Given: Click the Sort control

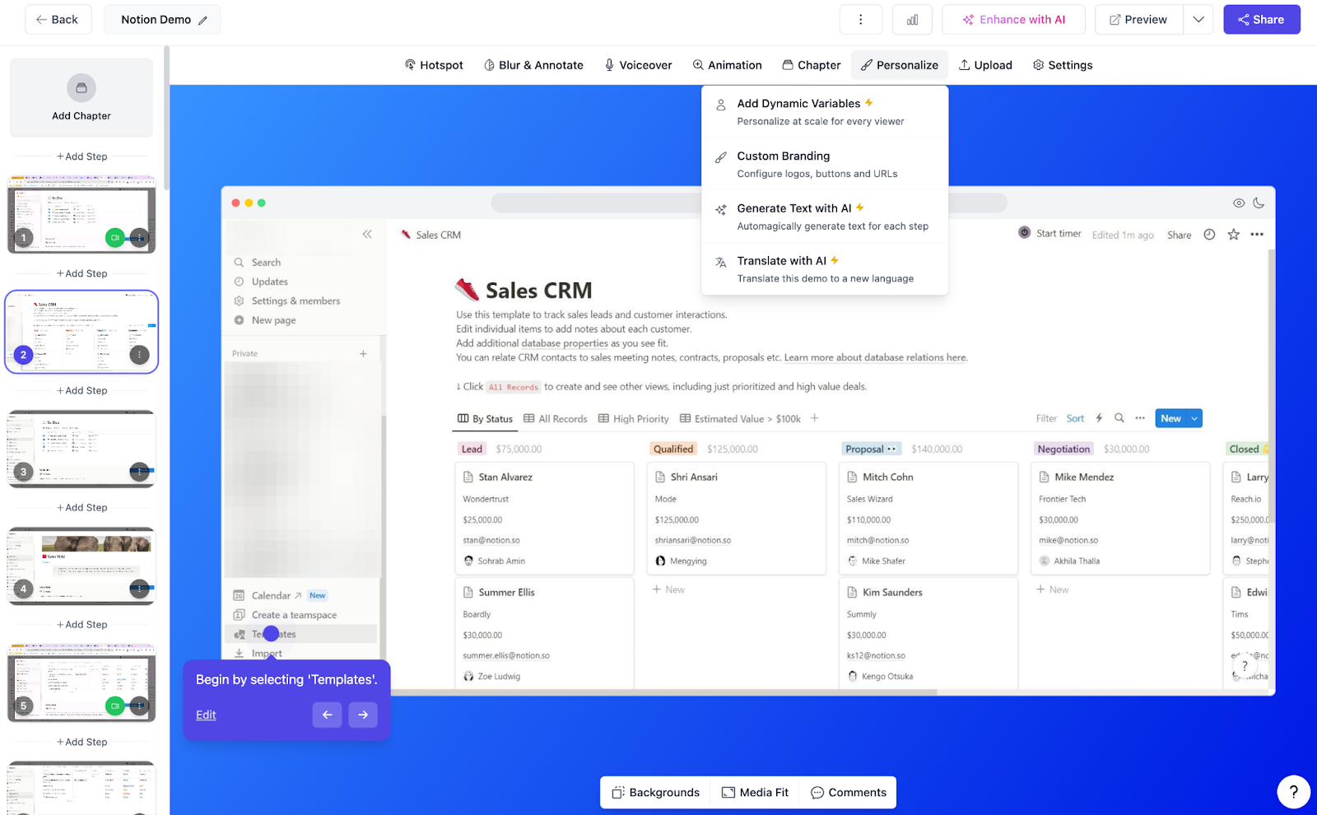Looking at the screenshot, I should click(1075, 418).
